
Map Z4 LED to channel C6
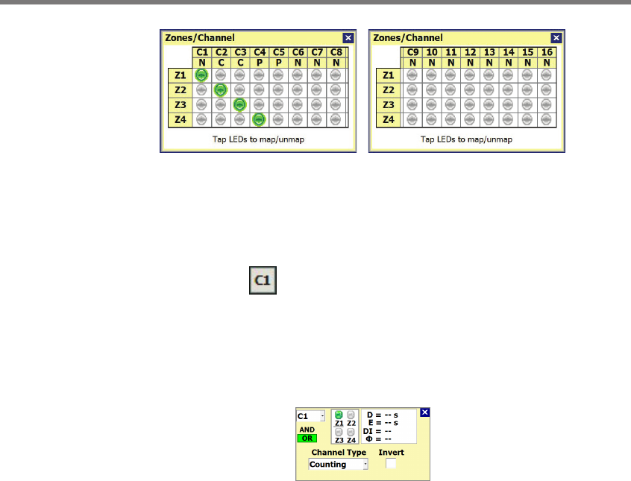[298, 119]
